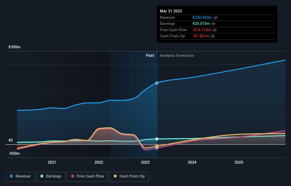This screenshot has width=291, height=186.
Task: Click the €0 y-axis label
Action: click(11, 140)
